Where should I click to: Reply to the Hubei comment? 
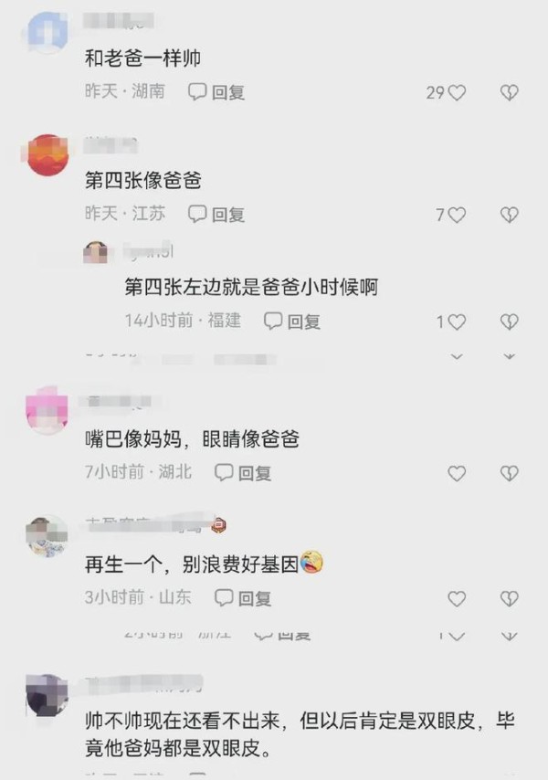coord(243,472)
